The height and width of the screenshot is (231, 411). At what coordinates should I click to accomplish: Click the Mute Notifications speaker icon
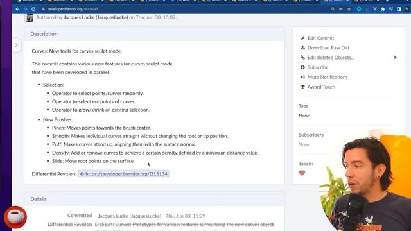coord(302,77)
